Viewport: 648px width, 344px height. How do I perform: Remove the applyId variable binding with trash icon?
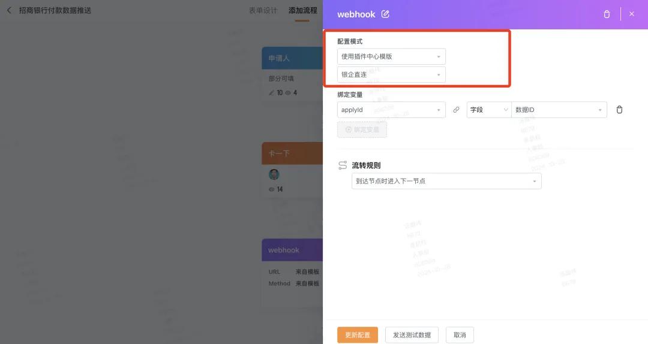pos(619,110)
